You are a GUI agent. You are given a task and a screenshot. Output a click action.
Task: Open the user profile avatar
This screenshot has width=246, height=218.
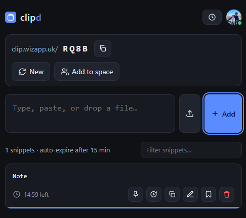pyautogui.click(x=234, y=17)
